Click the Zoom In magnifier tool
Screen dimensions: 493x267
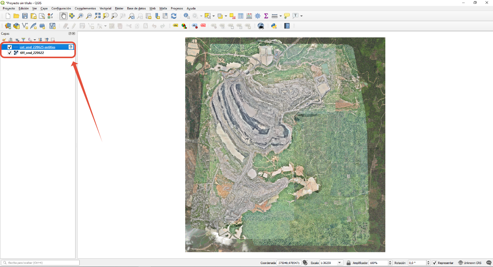[x=80, y=16]
